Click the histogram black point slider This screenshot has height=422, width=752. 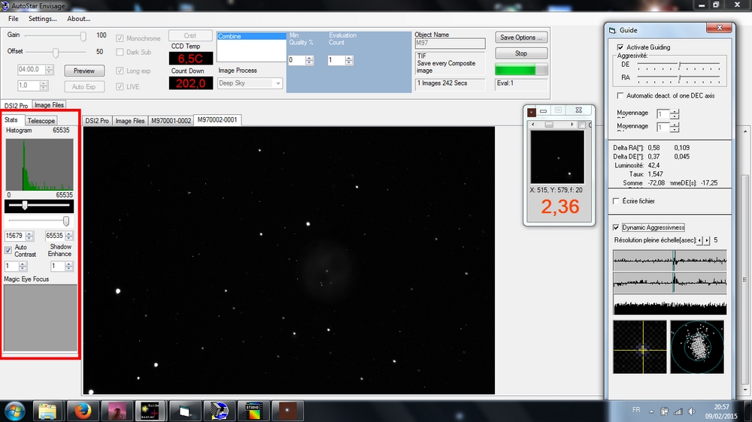25,206
